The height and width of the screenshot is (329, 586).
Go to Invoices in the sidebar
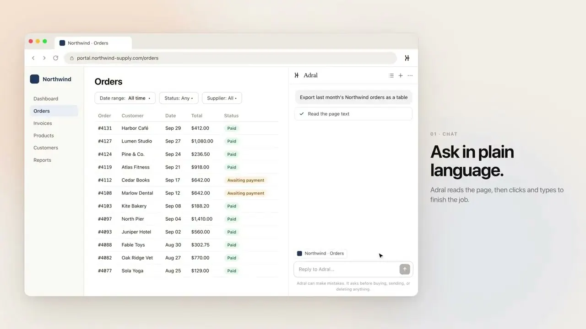click(x=43, y=123)
